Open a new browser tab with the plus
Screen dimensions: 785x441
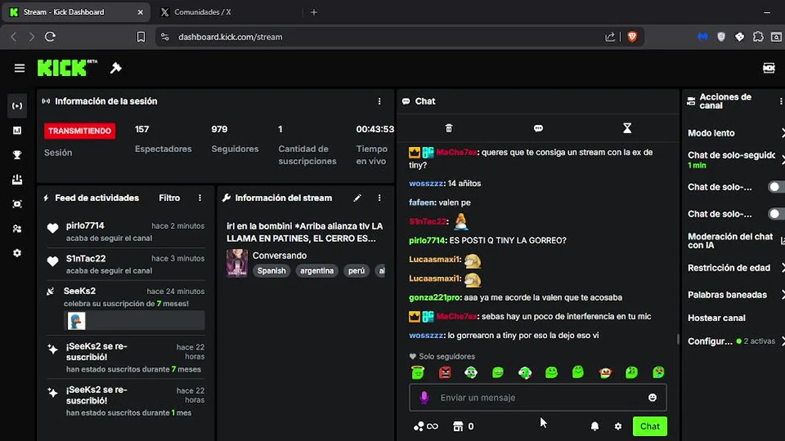pos(314,12)
